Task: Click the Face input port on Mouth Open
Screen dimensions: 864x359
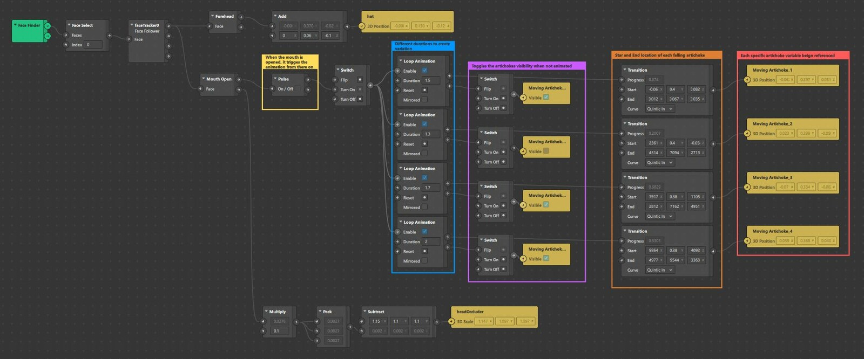Action: pyautogui.click(x=200, y=89)
